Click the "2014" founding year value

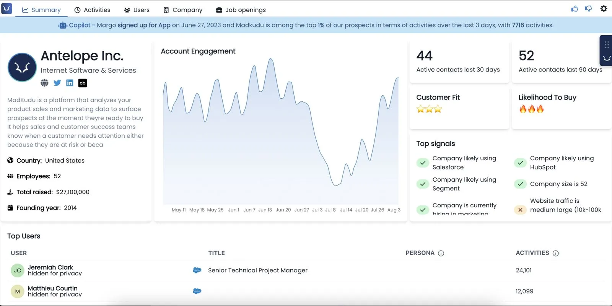[70, 208]
